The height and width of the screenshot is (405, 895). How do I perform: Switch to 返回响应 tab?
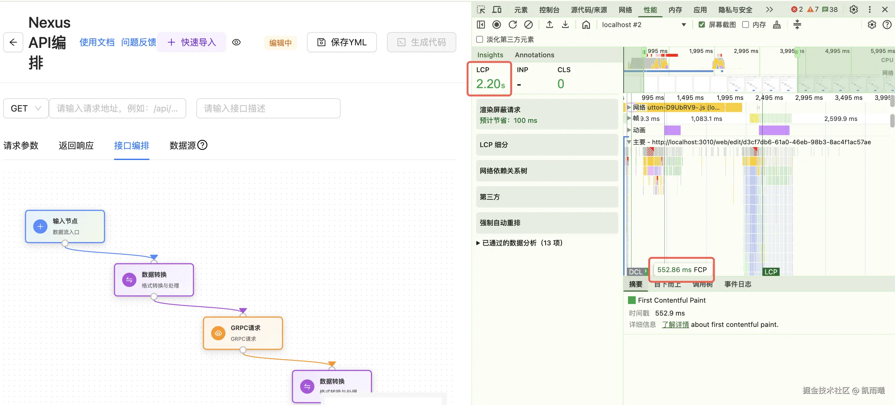point(76,145)
